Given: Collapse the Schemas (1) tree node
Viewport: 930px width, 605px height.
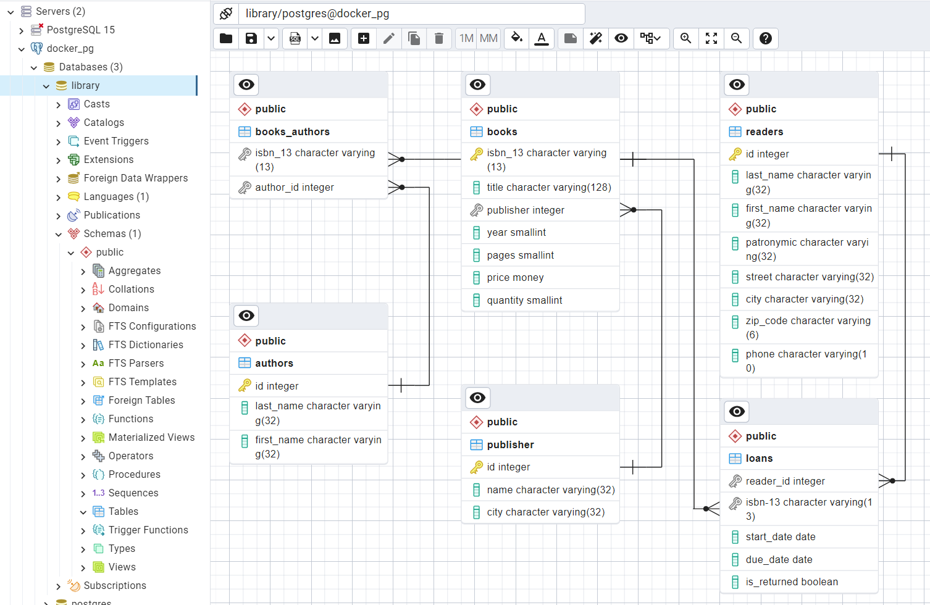Looking at the screenshot, I should click(x=59, y=233).
